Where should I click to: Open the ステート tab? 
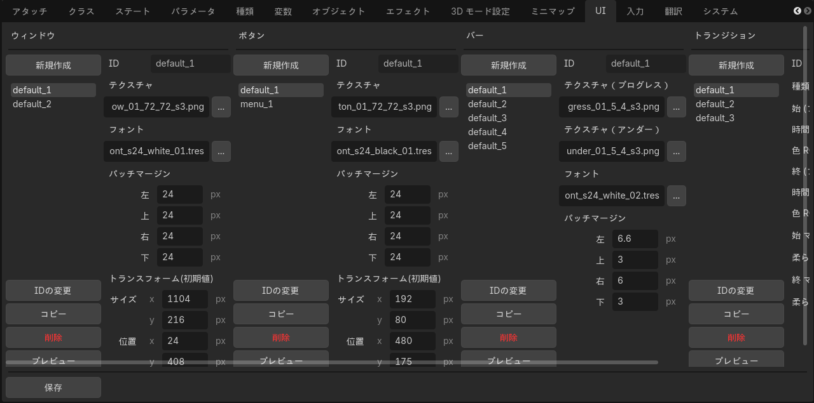[133, 11]
